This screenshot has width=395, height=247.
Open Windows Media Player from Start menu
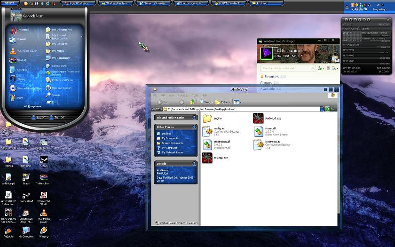pos(26,88)
